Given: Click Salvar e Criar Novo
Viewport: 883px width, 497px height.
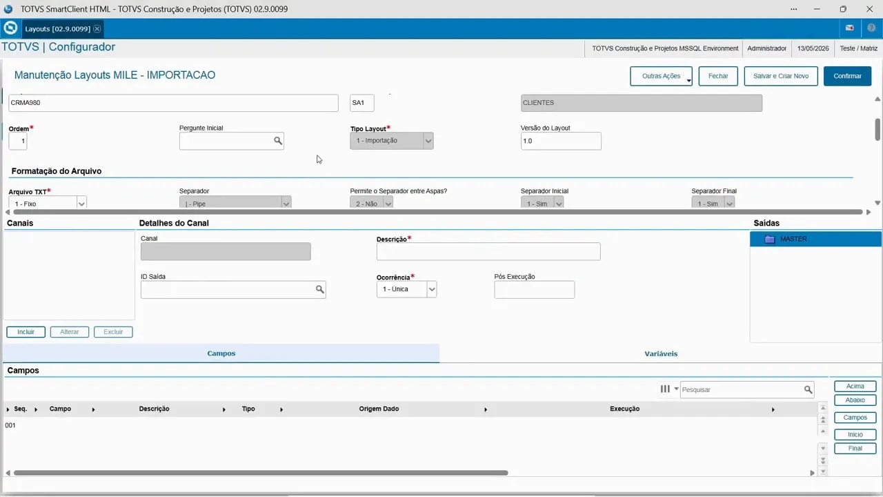Looking at the screenshot, I should coord(781,76).
